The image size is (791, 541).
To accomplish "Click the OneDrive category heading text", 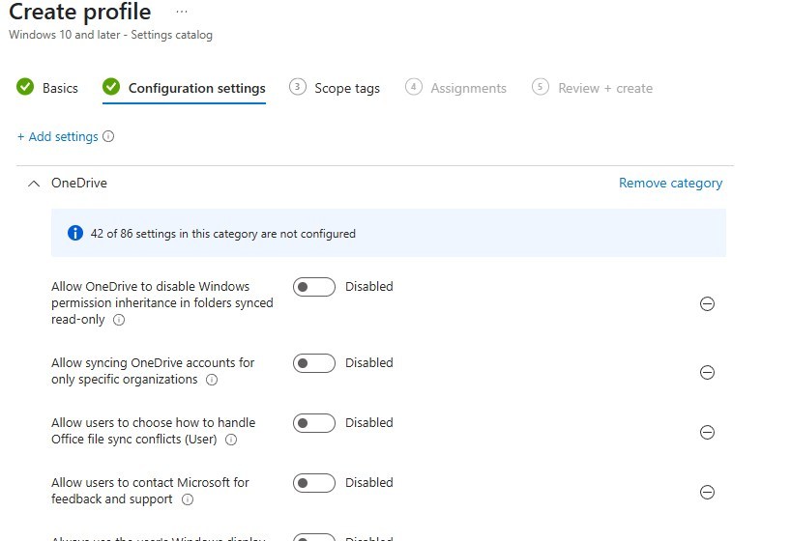I will [79, 183].
